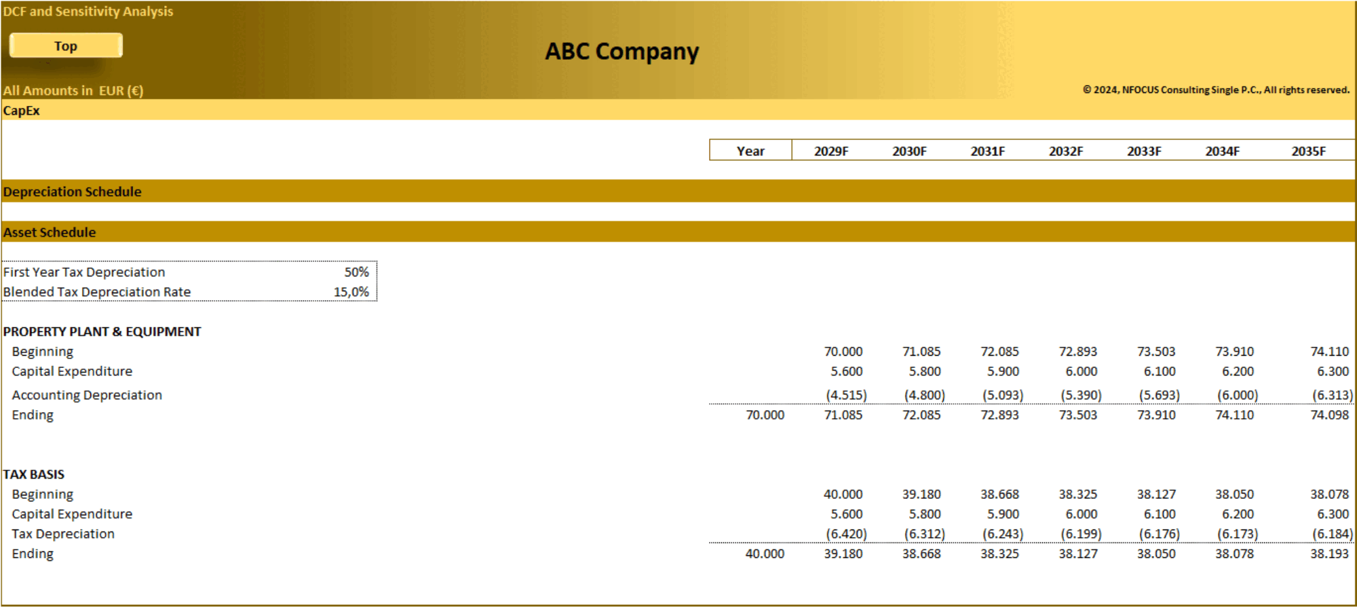Click the 2035F column header
Screen dimensions: 1357x613
coord(1308,151)
